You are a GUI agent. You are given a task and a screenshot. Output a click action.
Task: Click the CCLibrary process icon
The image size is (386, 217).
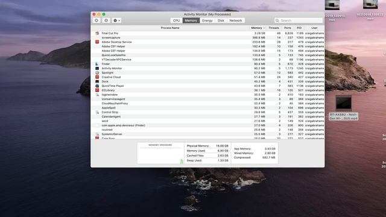tap(97, 90)
